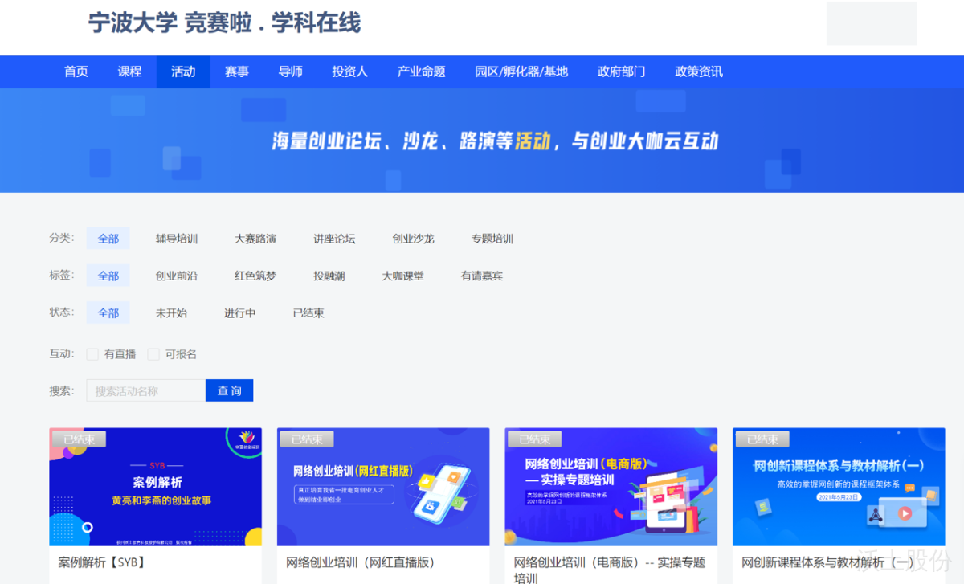Open the 赛事 menu item
This screenshot has width=964, height=584.
237,71
